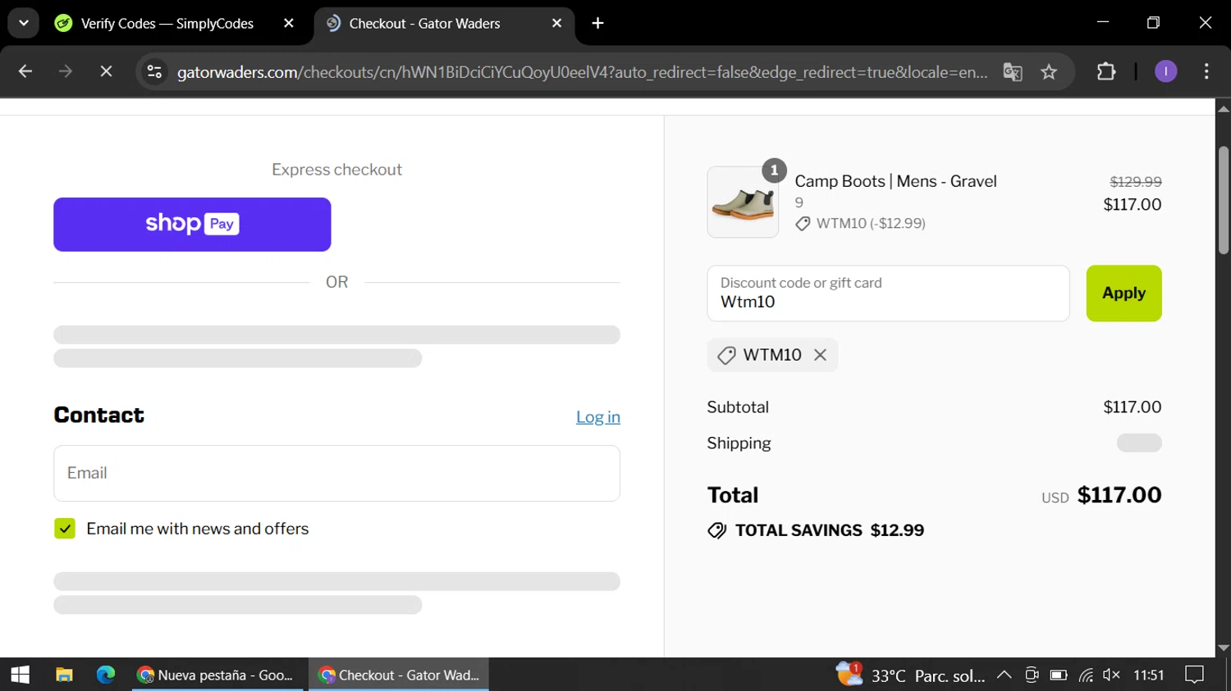The image size is (1231, 691).
Task: Focus the Email input field
Action: pos(336,473)
